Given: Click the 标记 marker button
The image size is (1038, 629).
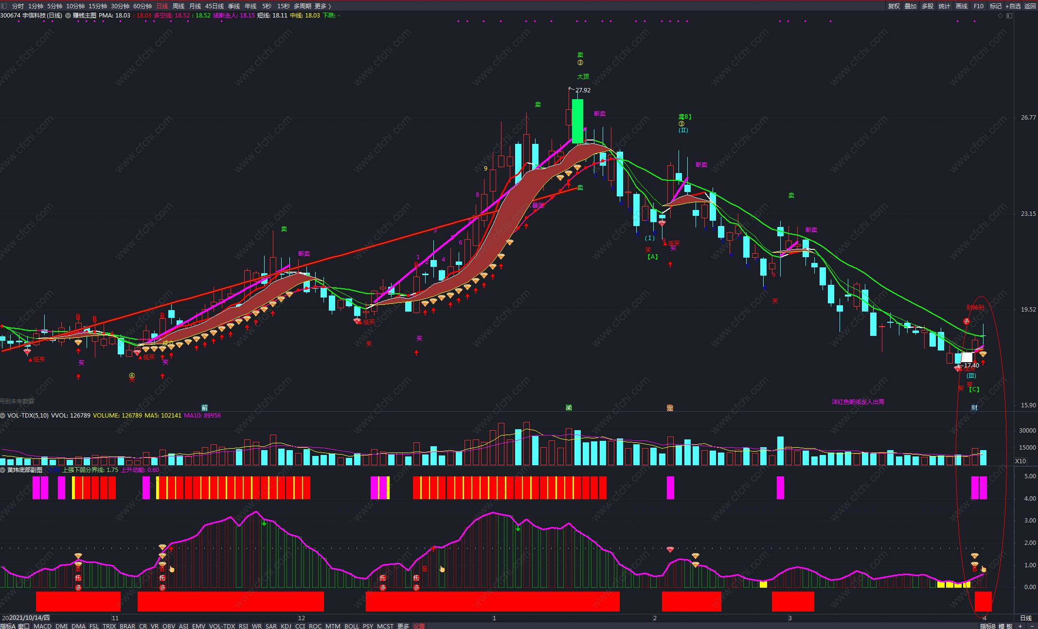Looking at the screenshot, I should [x=996, y=6].
